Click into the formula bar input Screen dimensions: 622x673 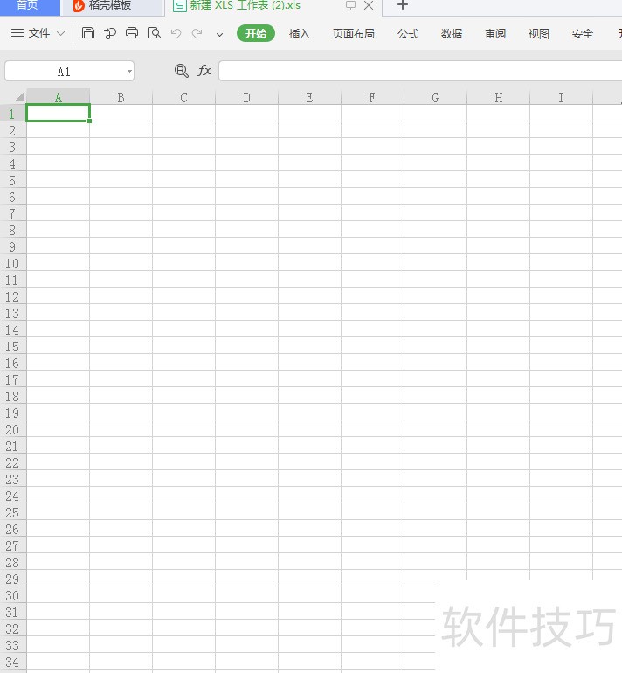pos(420,71)
